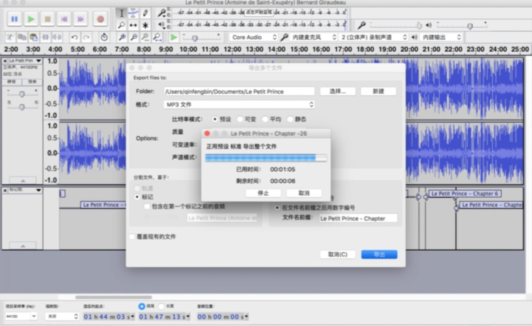532x326 pixels.
Task: Stop audio with the Stop button
Action: click(x=47, y=19)
